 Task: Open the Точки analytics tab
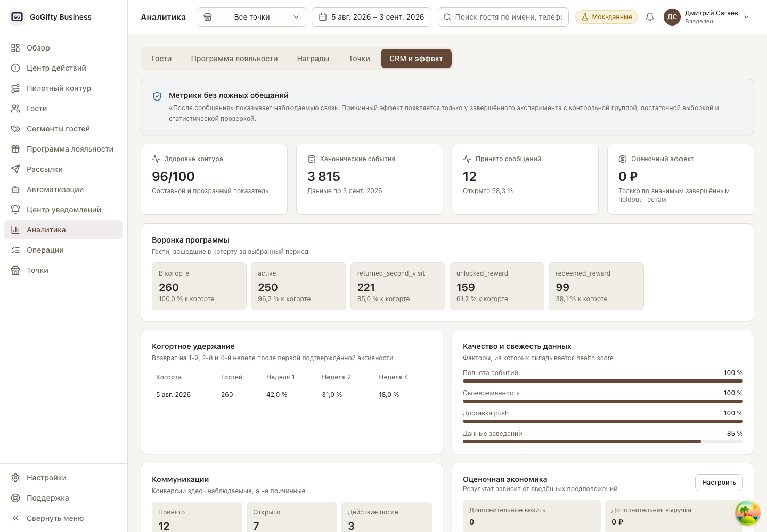coord(360,59)
